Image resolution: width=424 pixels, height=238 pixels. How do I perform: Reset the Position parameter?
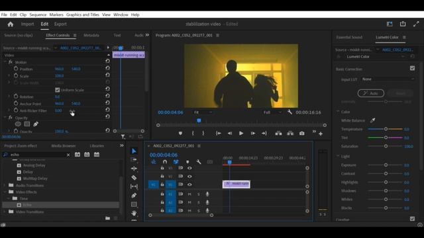[107, 69]
